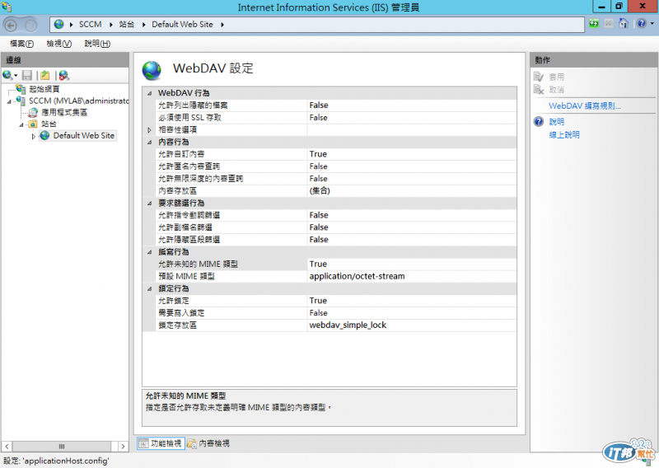Image resolution: width=659 pixels, height=468 pixels.
Task: Click the 說明 link in actions pane
Action: [557, 121]
